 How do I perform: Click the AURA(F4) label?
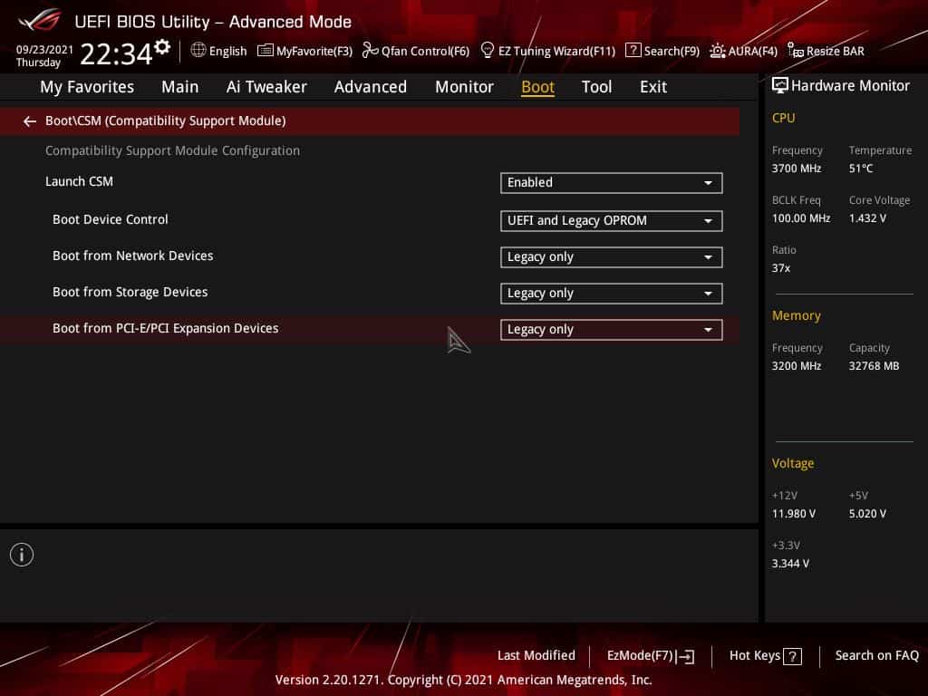coord(752,52)
